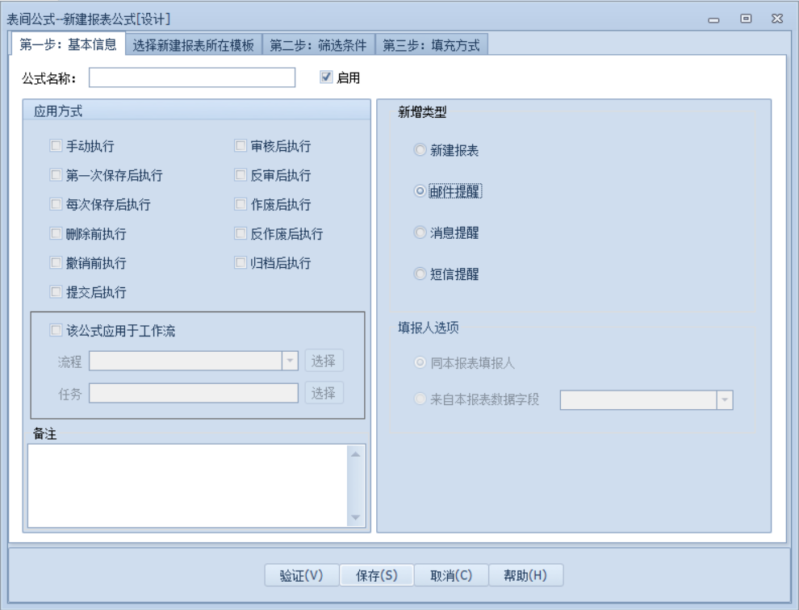Screen dimensions: 799x610
Task: Enable 手动执行 option
Action: [x=56, y=146]
